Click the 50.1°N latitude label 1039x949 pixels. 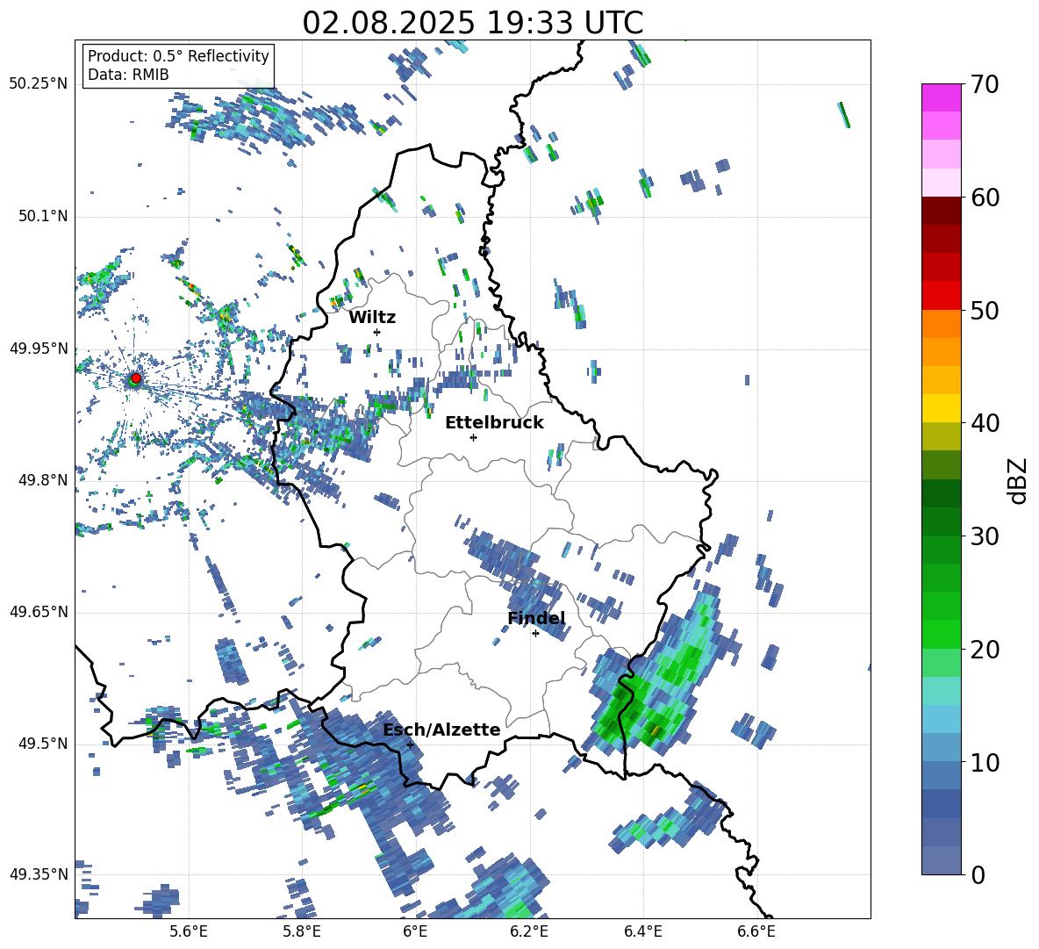tap(43, 216)
